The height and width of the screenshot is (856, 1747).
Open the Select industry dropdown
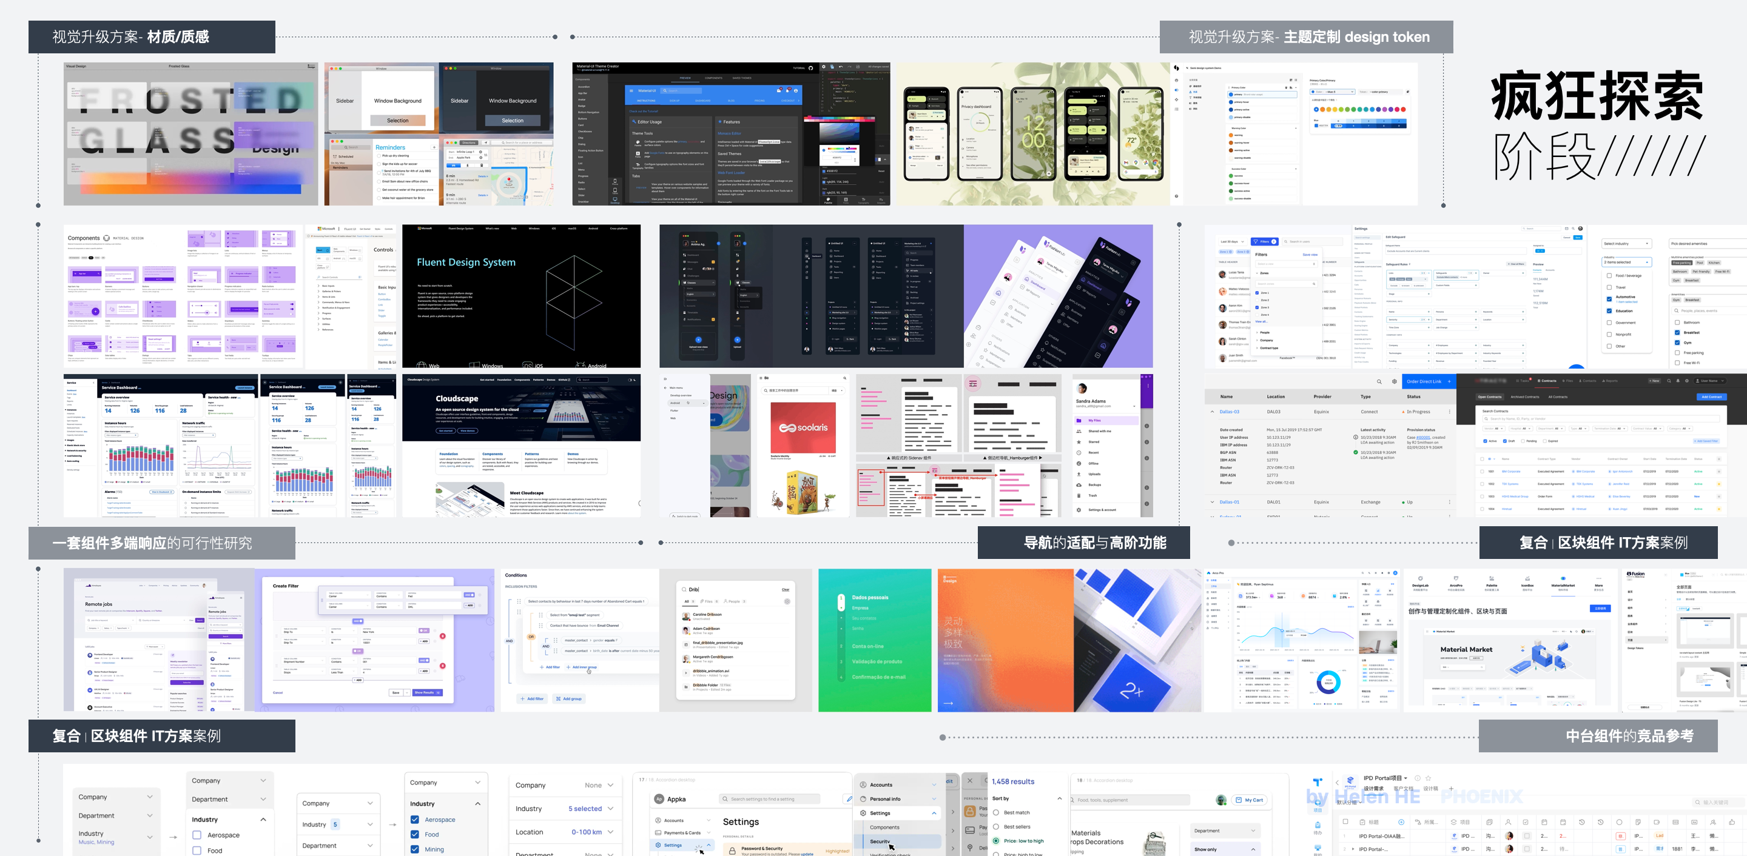(x=1626, y=243)
